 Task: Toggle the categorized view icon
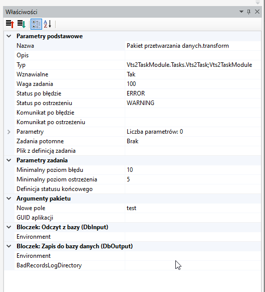coord(36,24)
